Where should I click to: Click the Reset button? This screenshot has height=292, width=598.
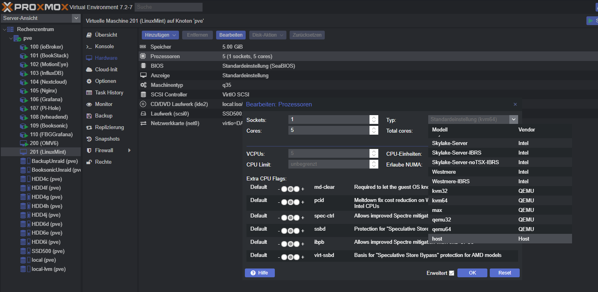(x=505, y=273)
